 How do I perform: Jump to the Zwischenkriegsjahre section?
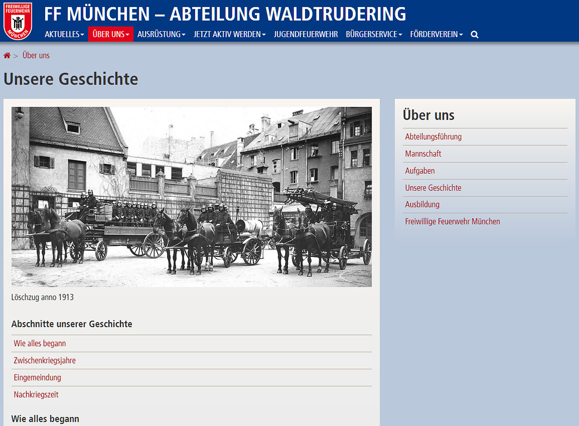click(x=44, y=360)
